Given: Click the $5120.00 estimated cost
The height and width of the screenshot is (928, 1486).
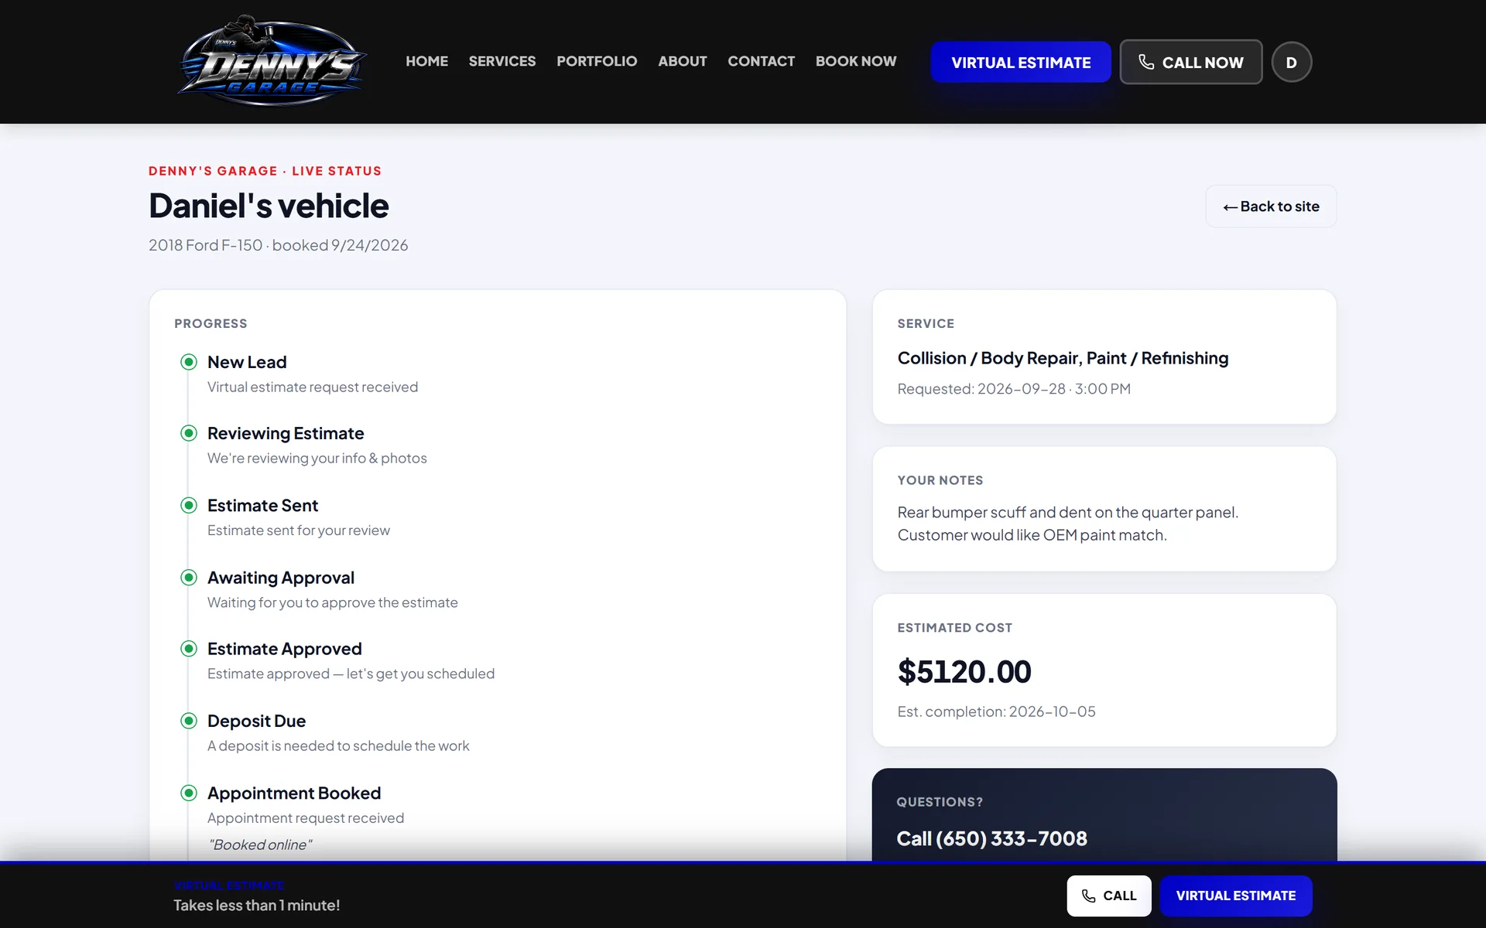Looking at the screenshot, I should [964, 671].
